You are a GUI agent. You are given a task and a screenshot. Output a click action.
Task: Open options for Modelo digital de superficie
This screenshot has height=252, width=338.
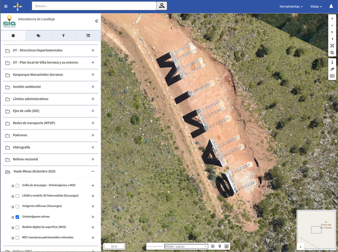pyautogui.click(x=93, y=227)
